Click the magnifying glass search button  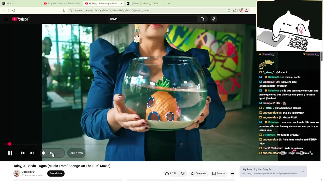click(202, 19)
